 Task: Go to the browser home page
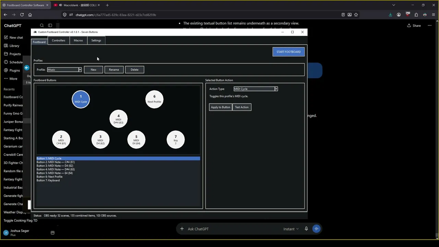click(30, 15)
